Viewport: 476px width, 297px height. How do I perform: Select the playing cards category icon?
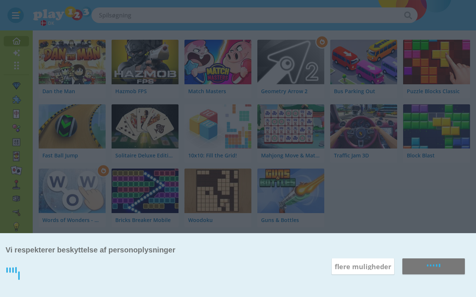point(16,170)
